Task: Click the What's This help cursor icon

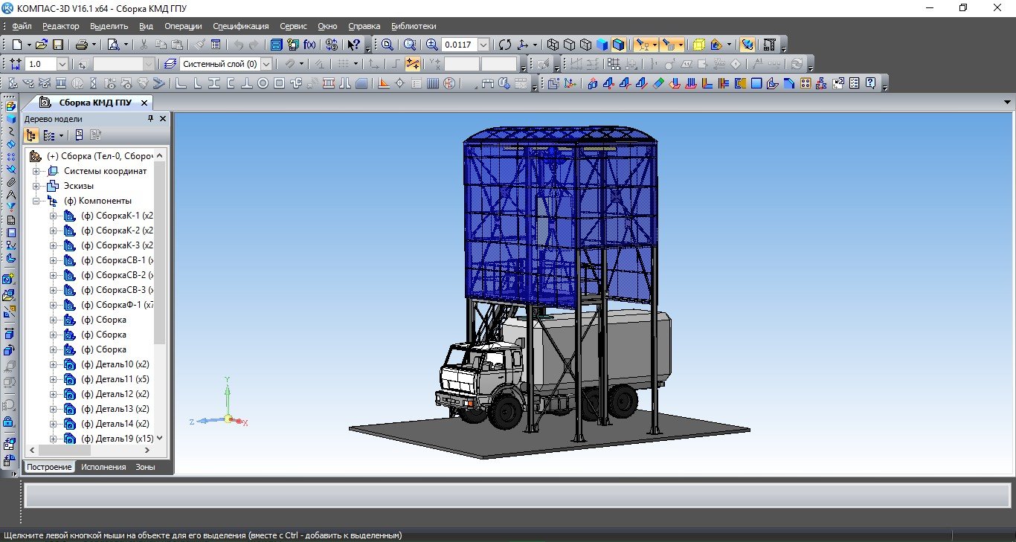Action: click(x=353, y=45)
